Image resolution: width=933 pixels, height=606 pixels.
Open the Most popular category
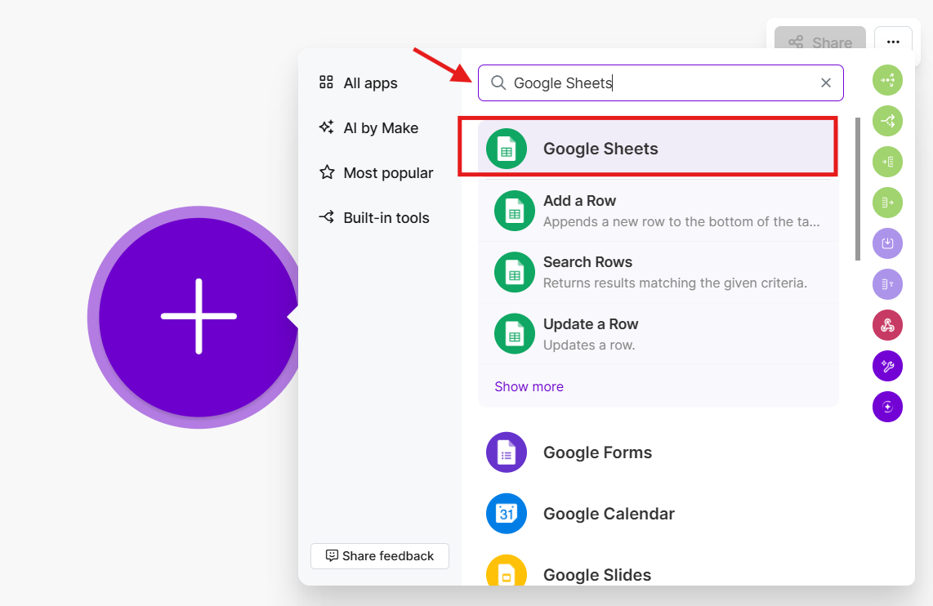point(376,173)
